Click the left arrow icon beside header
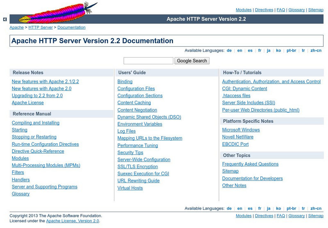Screen dimensions: 328x228 click(x=5, y=19)
